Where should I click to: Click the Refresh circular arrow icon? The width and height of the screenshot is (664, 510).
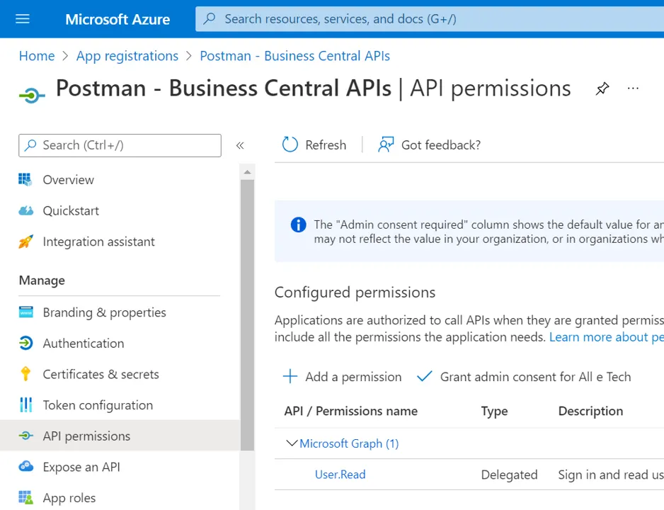[x=290, y=145]
